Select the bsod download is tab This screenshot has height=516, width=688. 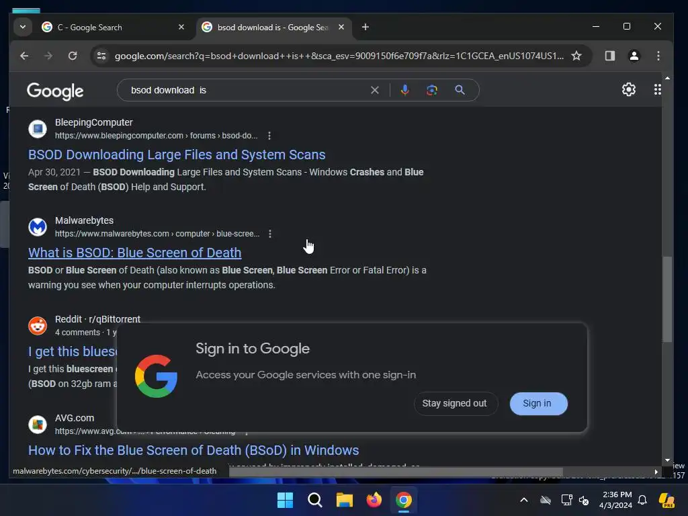click(x=273, y=27)
